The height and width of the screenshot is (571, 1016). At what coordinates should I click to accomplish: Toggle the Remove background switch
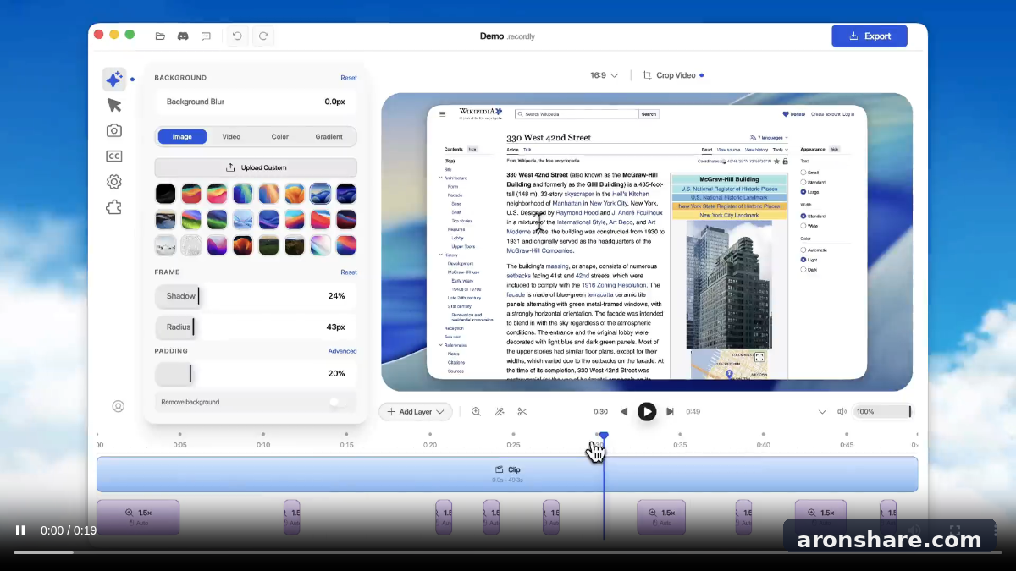(340, 402)
